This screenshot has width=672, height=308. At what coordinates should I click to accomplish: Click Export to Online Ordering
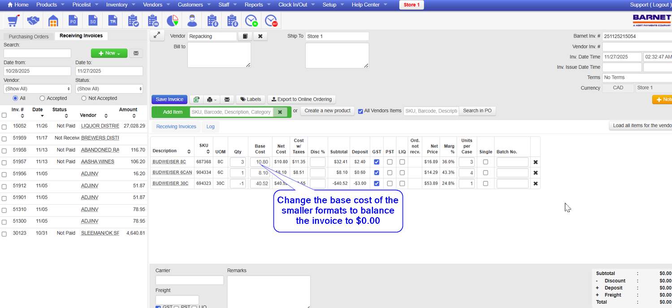301,99
